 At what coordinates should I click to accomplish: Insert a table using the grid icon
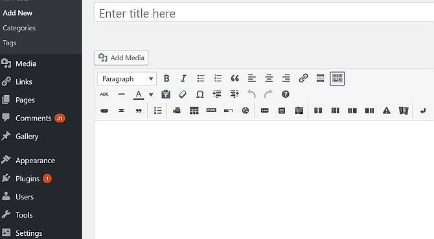coord(194,111)
